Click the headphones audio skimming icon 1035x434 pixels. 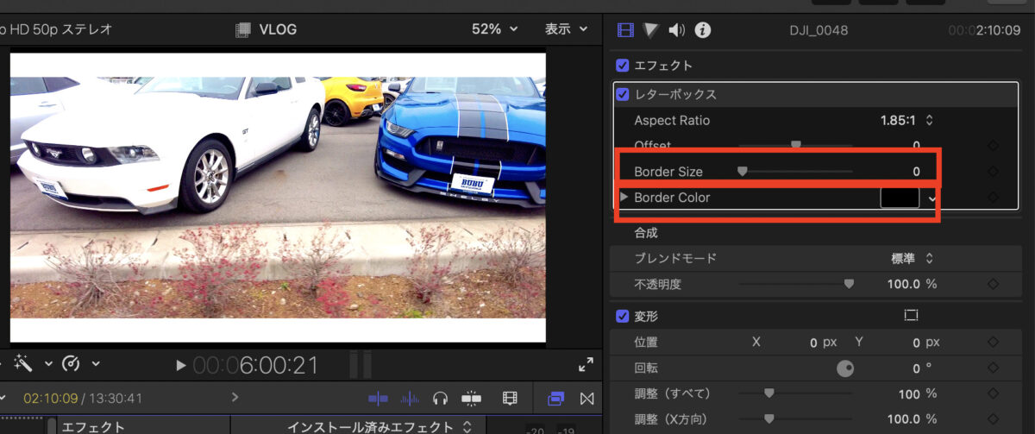point(440,399)
